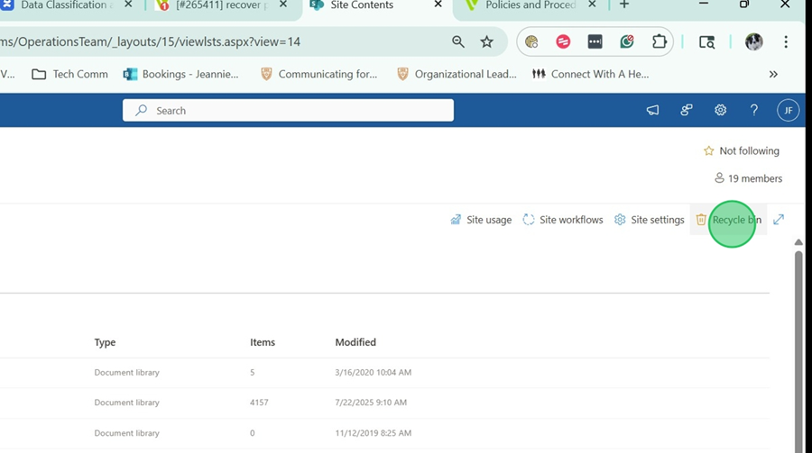
Task: Switch to the Policies and Procedures tab
Action: pos(528,5)
